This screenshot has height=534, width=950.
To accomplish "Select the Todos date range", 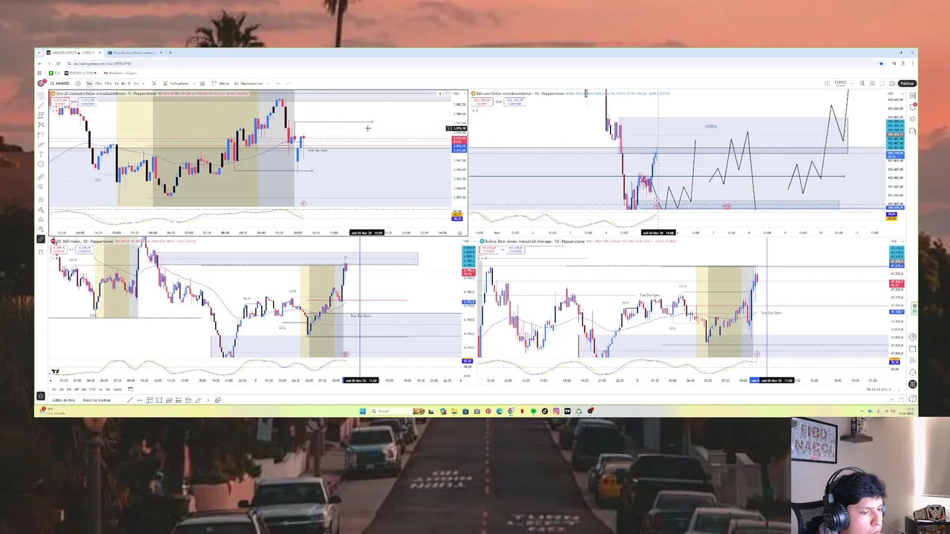I will [117, 389].
